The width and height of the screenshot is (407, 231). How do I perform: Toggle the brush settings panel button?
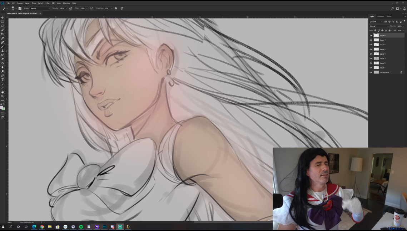pyautogui.click(x=20, y=8)
